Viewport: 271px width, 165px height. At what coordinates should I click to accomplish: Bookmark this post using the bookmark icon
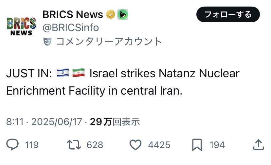(x=197, y=145)
